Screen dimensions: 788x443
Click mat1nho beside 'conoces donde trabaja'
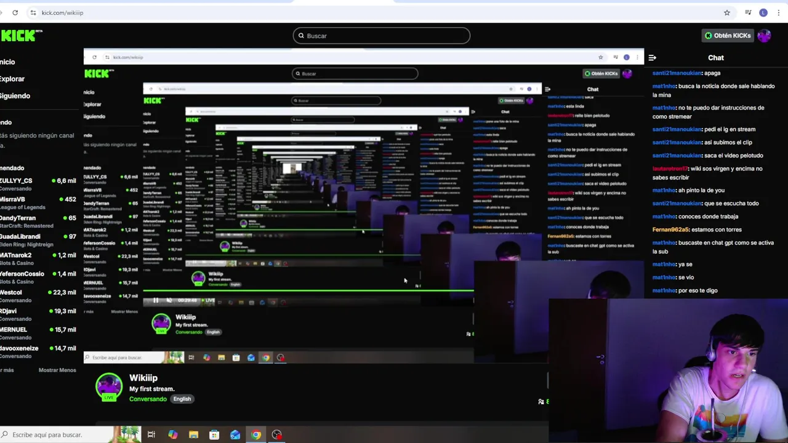[664, 217]
